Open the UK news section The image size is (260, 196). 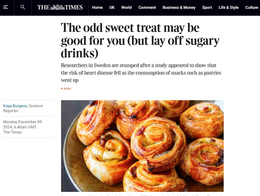112,7
